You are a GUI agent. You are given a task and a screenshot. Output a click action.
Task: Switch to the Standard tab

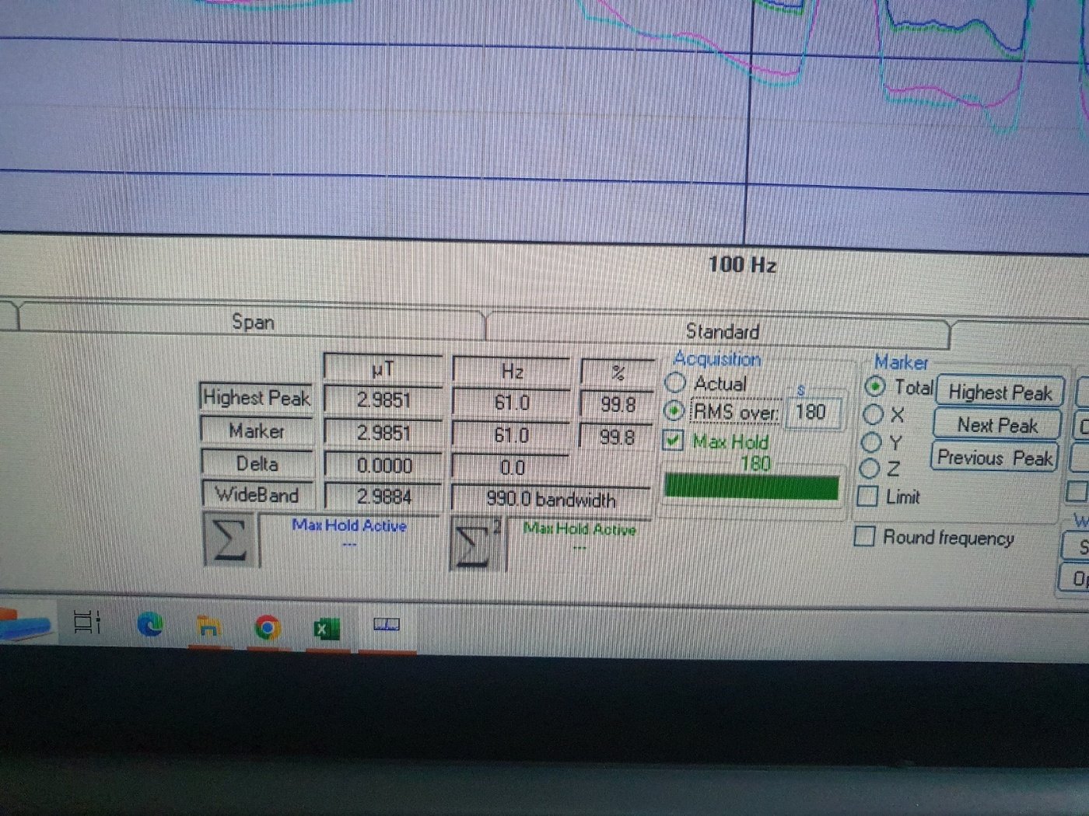(722, 332)
